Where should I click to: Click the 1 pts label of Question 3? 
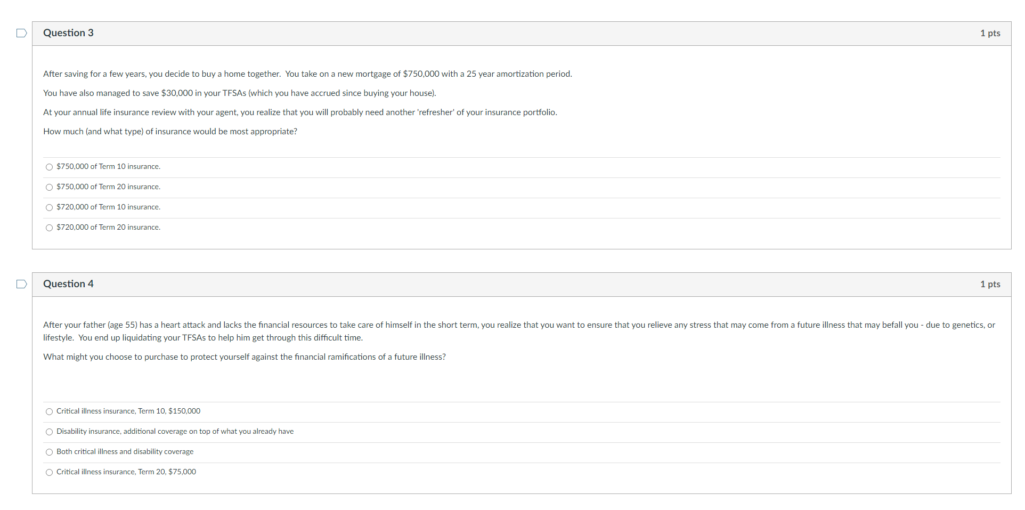tap(990, 33)
